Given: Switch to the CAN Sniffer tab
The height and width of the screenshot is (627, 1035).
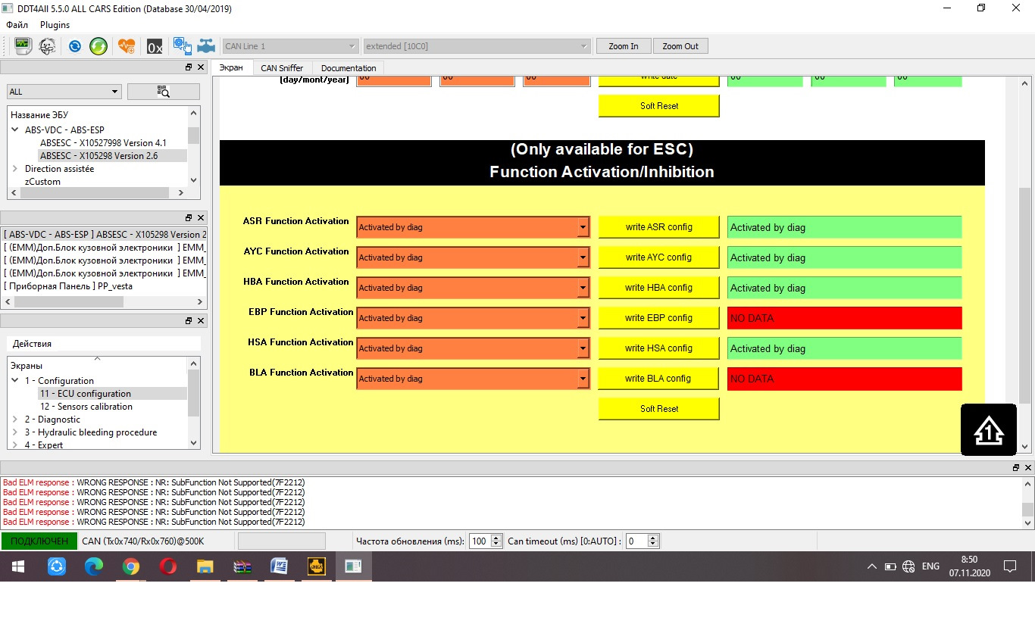Looking at the screenshot, I should click(x=281, y=68).
